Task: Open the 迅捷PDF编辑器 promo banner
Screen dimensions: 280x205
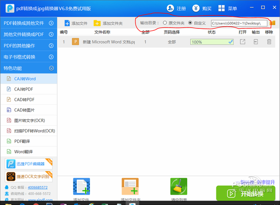Action: [29, 164]
